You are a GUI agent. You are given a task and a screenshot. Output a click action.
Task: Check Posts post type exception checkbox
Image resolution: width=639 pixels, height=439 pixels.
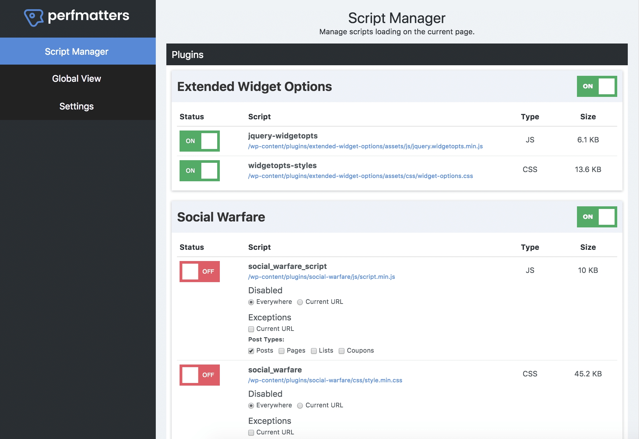click(251, 350)
